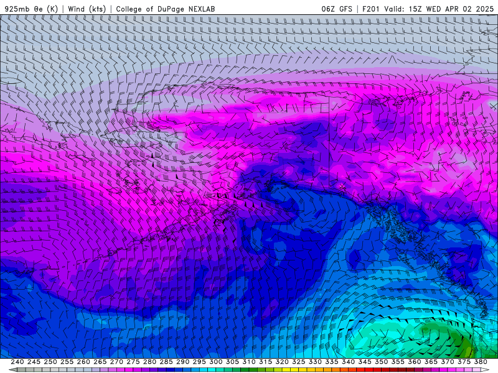The height and width of the screenshot is (373, 498).
Task: Click the 370 color scale label
Action: [448, 362]
